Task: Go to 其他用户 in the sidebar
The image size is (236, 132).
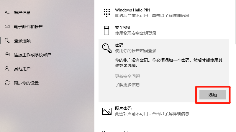Action: 22,69
